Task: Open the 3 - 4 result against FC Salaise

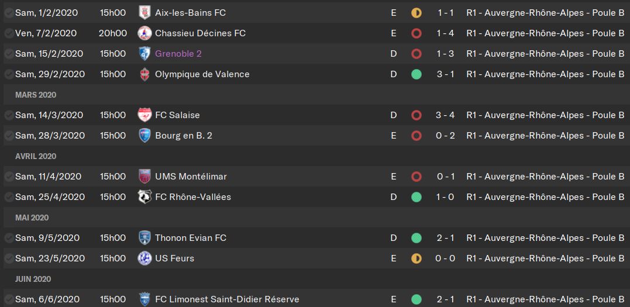Action: pos(445,115)
